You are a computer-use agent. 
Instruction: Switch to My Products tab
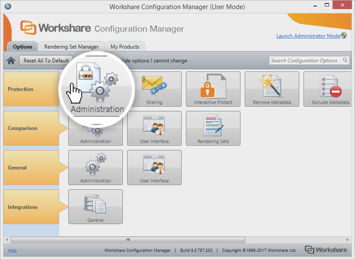pos(125,46)
